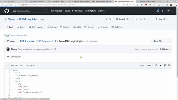The width and height of the screenshot is (178, 100).
Task: Click Fhernd commit author avatar
Action: coord(8,49)
